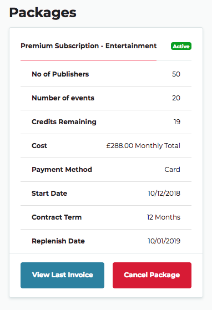Click the start date 10/12/2018
Viewport: 212px width, 310px height.
click(x=164, y=194)
